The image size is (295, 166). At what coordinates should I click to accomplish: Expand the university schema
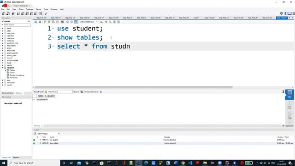pos(3,83)
